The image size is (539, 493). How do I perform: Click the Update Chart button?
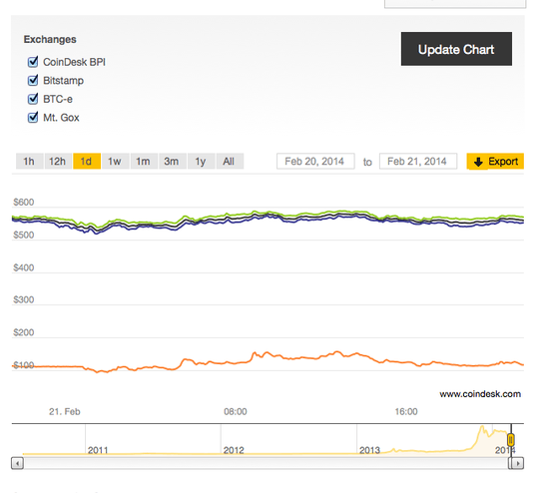456,49
